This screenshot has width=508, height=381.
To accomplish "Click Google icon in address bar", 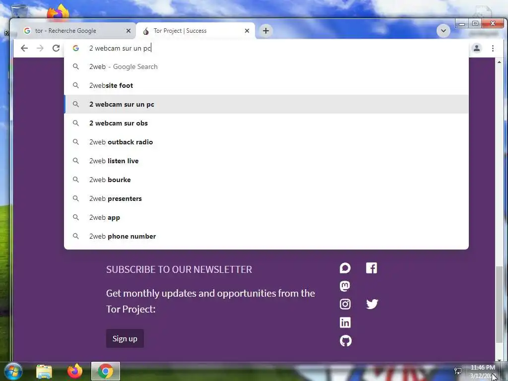I will pyautogui.click(x=76, y=48).
